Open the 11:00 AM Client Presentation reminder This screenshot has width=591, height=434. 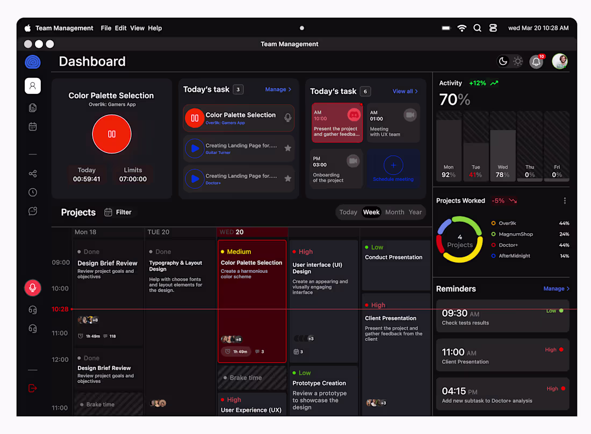click(x=502, y=355)
